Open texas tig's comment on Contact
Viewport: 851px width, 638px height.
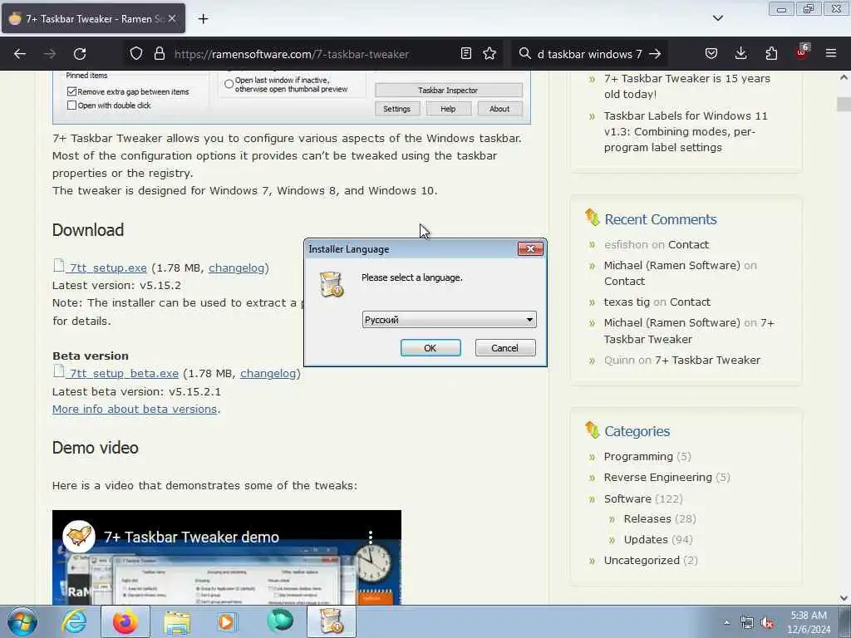click(x=690, y=302)
